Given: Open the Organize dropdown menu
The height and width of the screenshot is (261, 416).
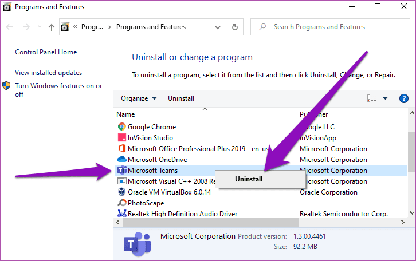Looking at the screenshot, I should point(139,98).
